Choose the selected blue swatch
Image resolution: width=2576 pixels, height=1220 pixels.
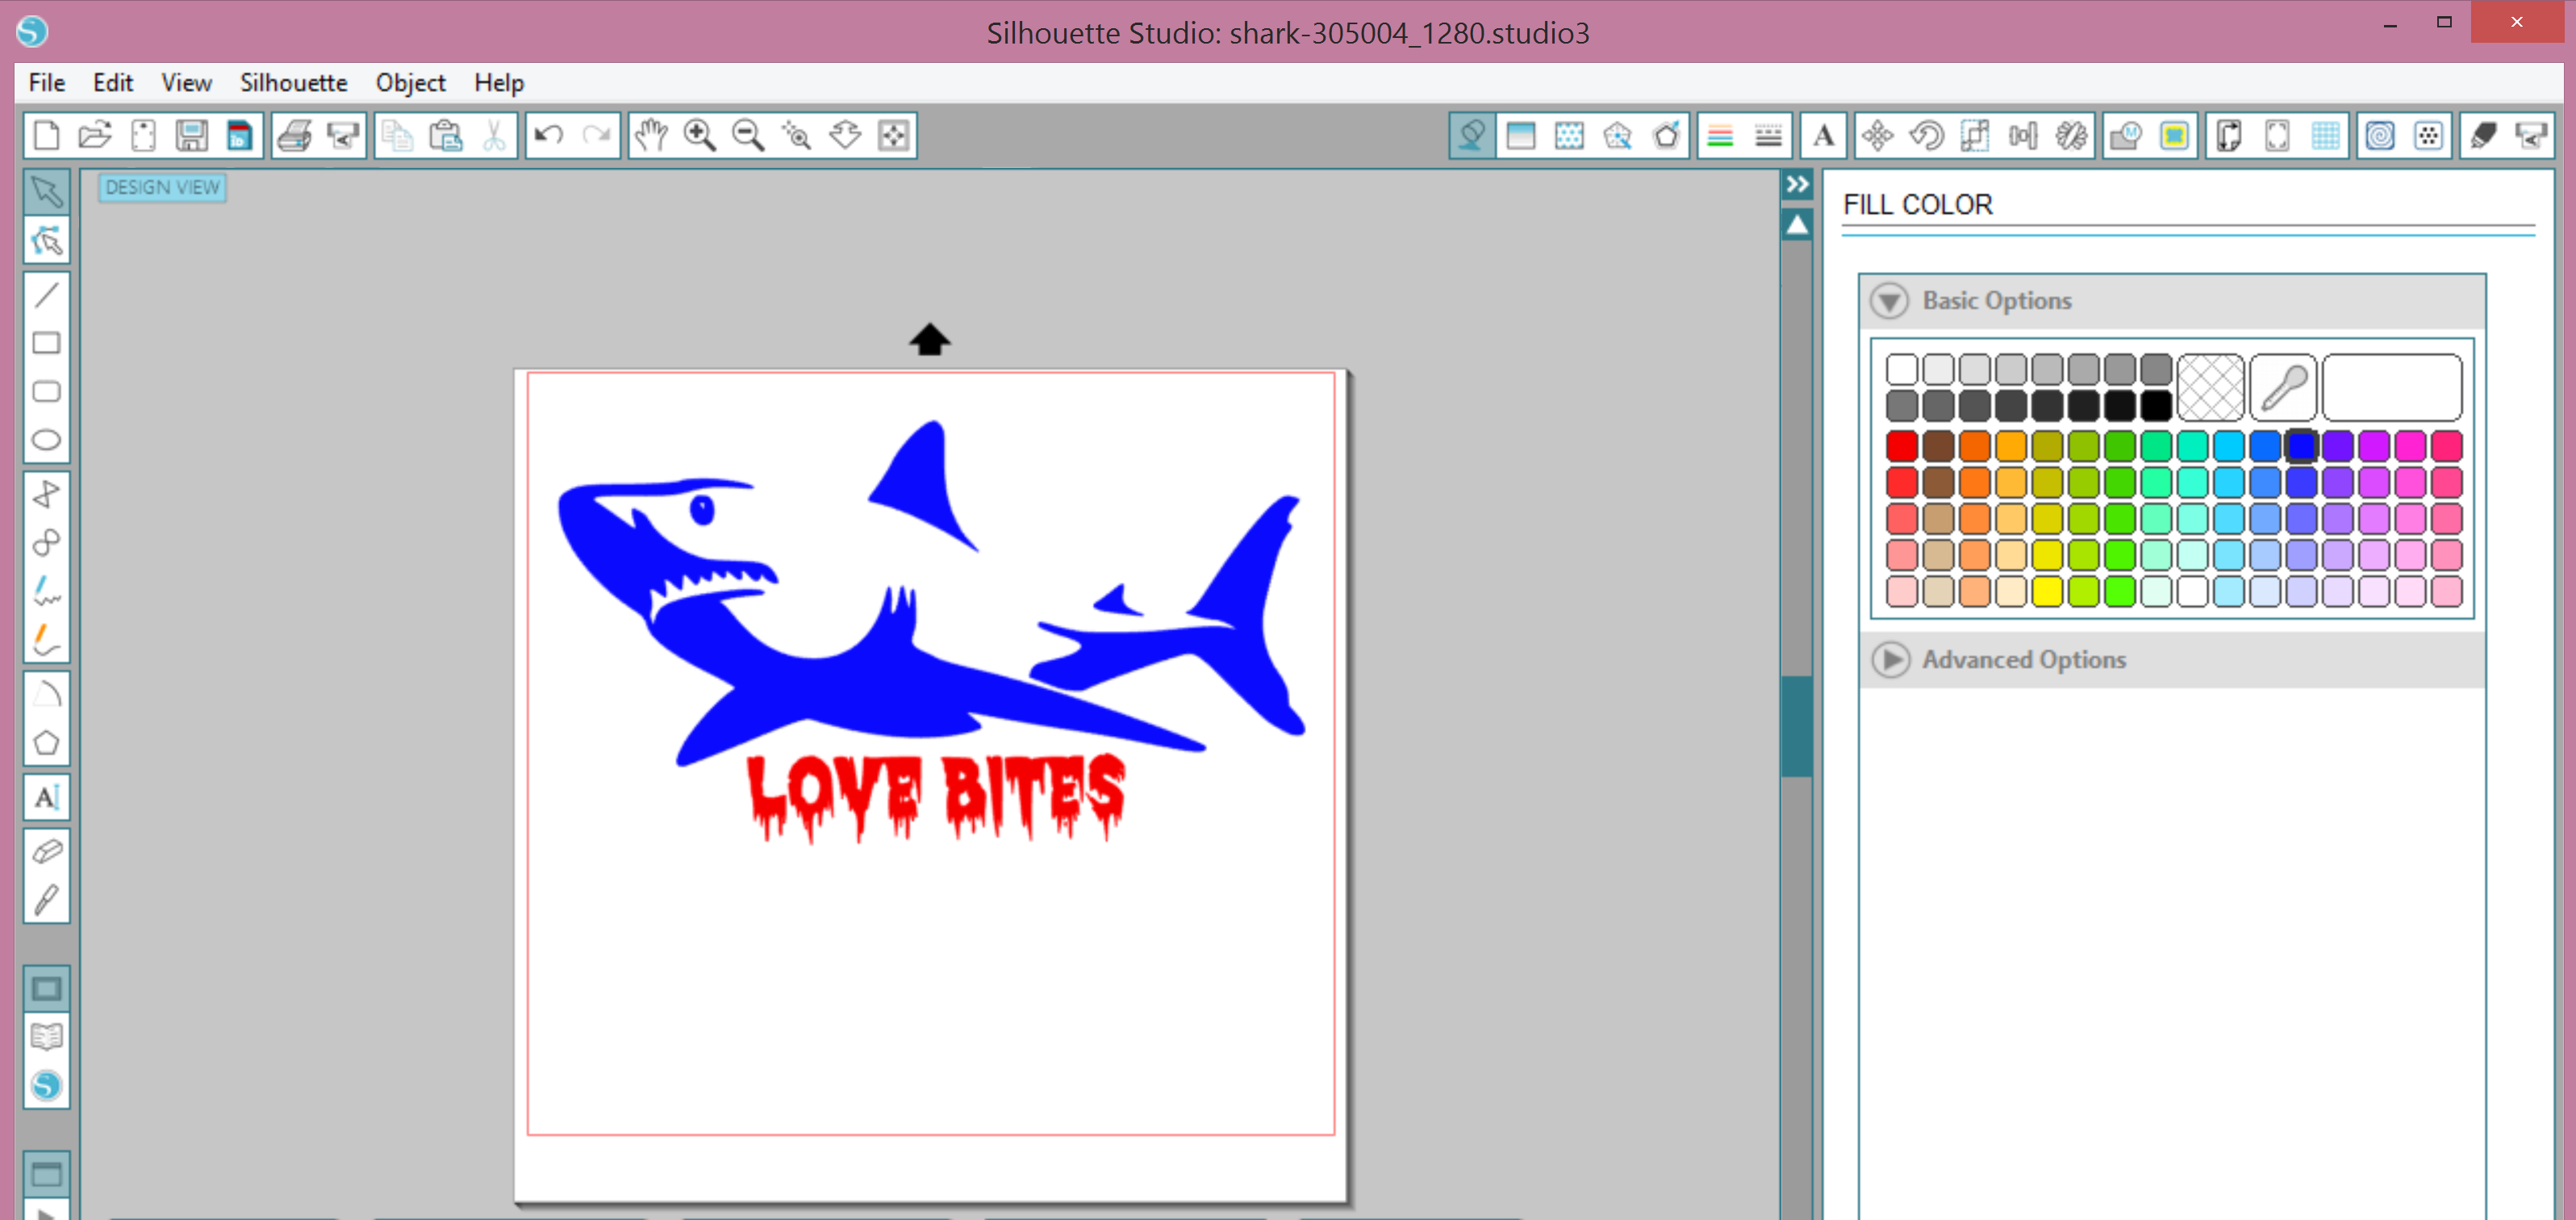pyautogui.click(x=2301, y=445)
